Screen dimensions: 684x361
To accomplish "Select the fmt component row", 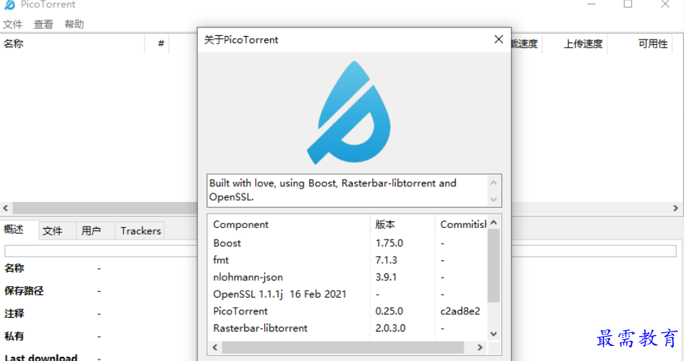I will (348, 260).
